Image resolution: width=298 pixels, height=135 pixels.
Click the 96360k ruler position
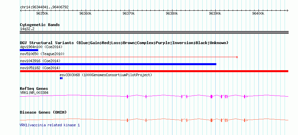click(86, 13)
